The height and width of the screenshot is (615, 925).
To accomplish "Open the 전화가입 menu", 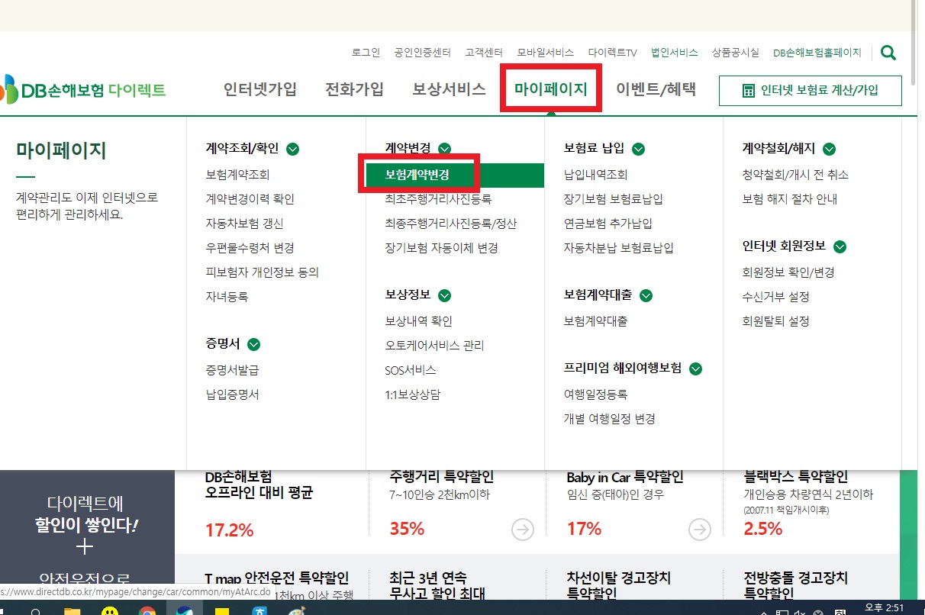I will tap(354, 89).
